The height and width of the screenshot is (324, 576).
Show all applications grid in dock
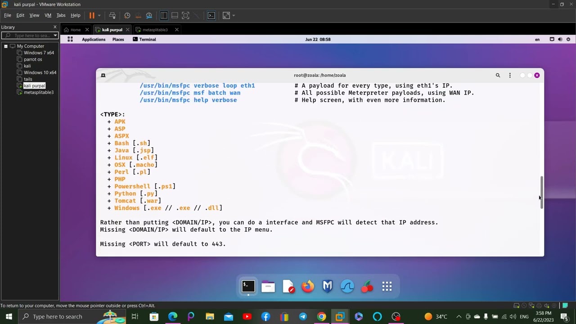point(387,286)
